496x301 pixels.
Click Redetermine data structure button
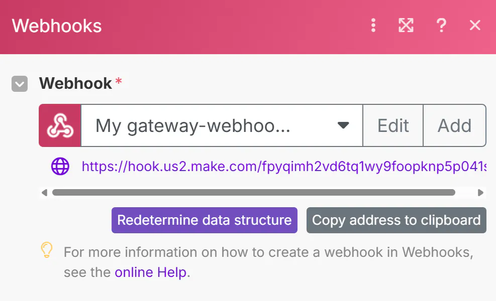pos(205,220)
